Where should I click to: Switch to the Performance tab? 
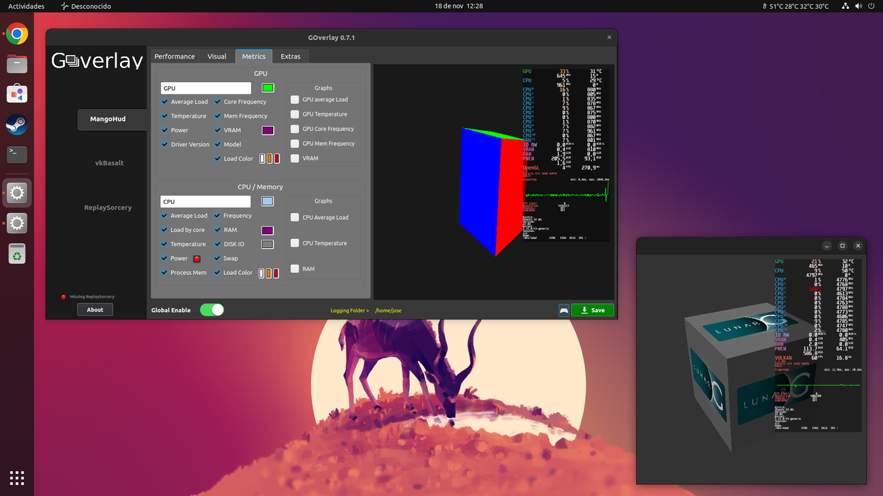175,56
